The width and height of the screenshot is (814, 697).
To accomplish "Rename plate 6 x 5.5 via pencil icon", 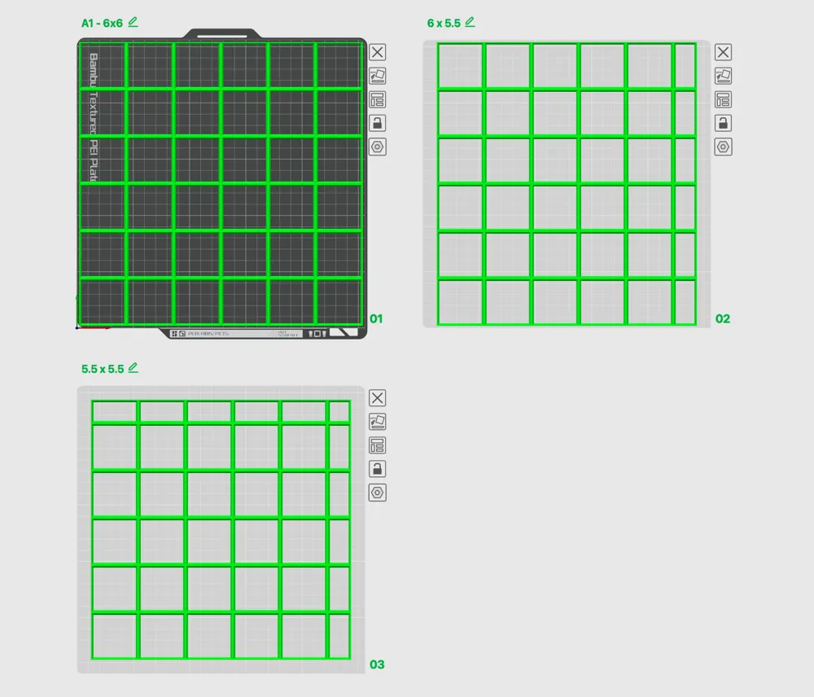I will tap(469, 21).
